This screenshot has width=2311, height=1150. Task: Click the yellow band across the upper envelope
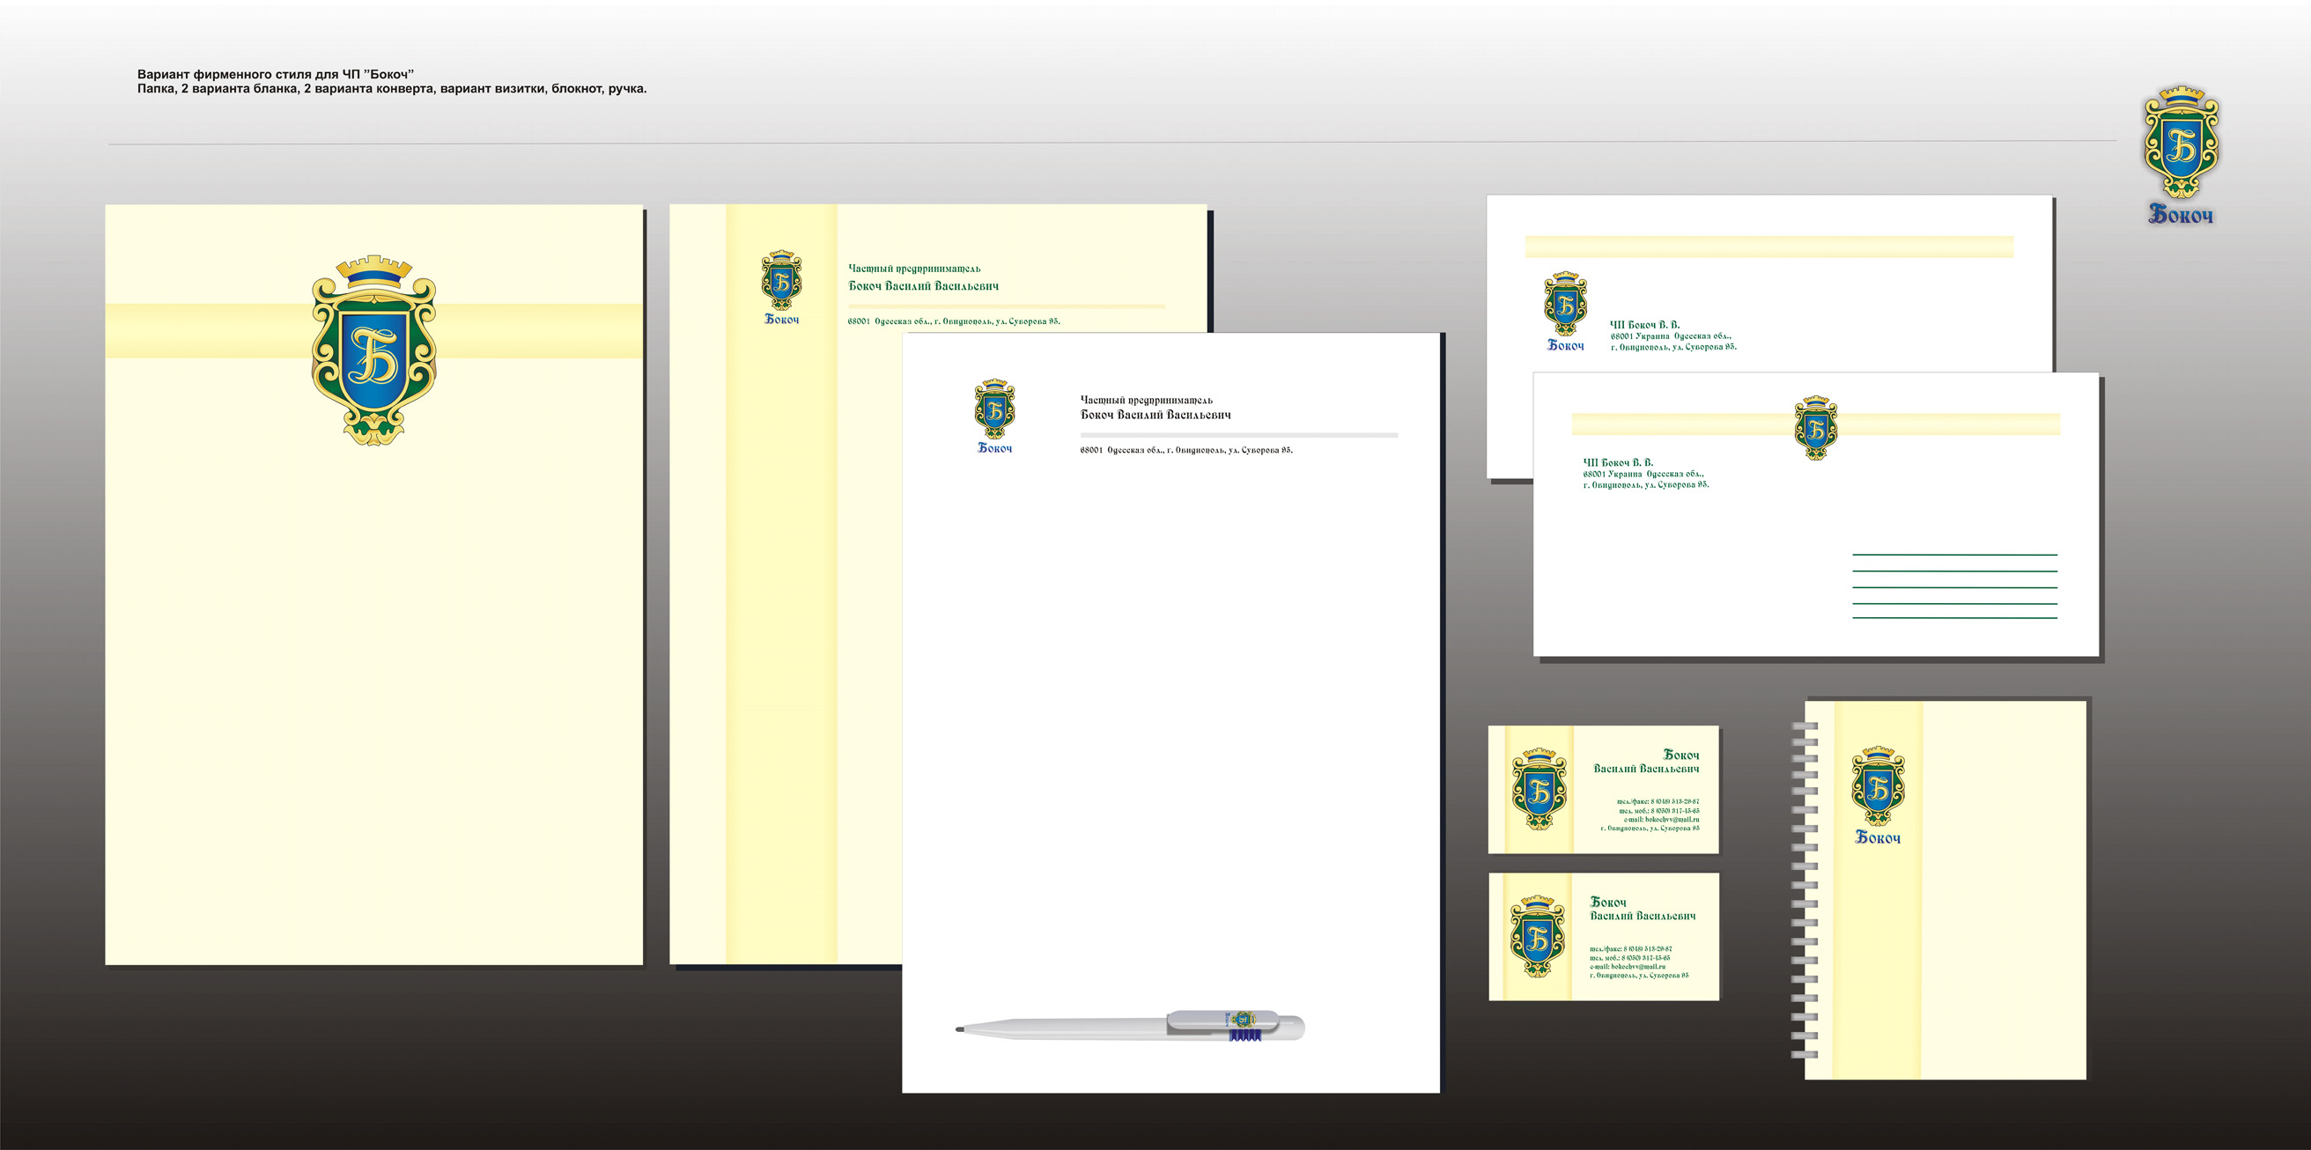tap(1768, 247)
